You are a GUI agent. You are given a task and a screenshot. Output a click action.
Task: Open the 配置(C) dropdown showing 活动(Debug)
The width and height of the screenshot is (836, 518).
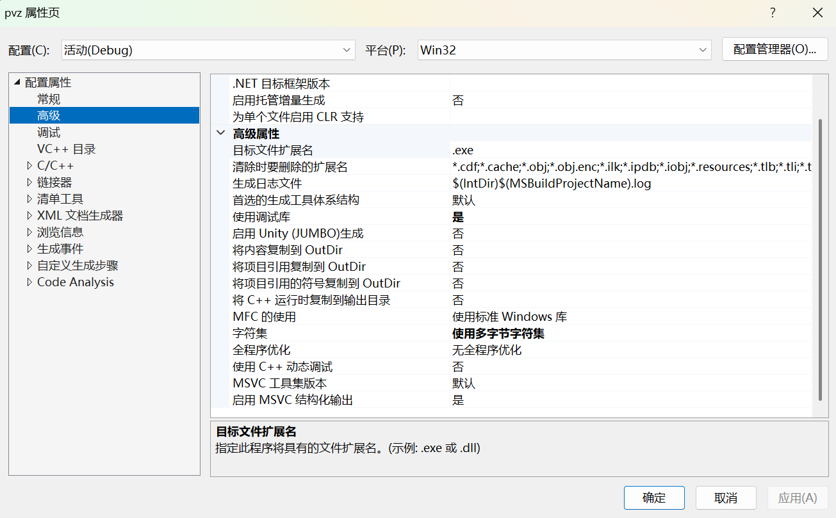coord(208,50)
